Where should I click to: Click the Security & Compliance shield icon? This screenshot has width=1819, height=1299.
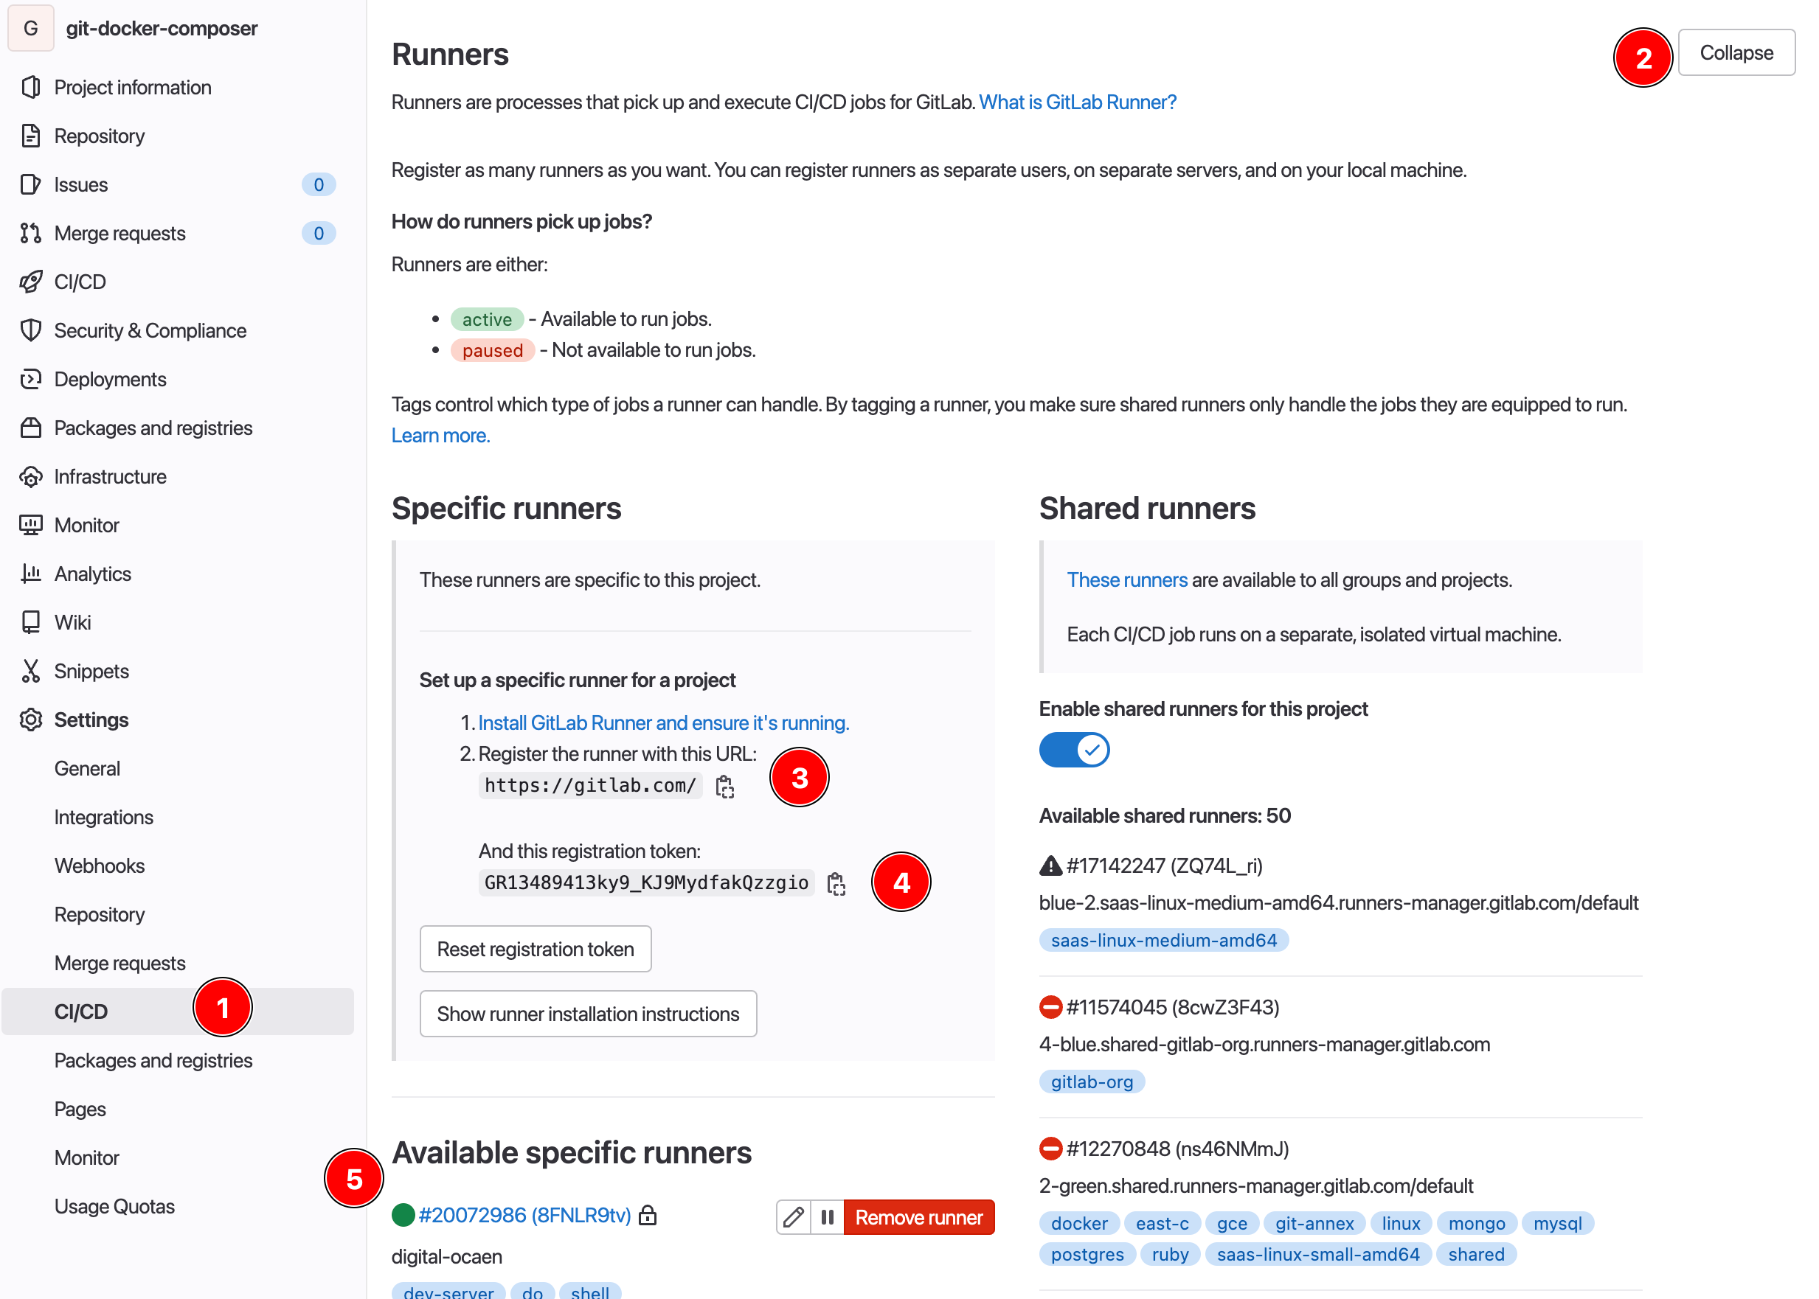(30, 330)
